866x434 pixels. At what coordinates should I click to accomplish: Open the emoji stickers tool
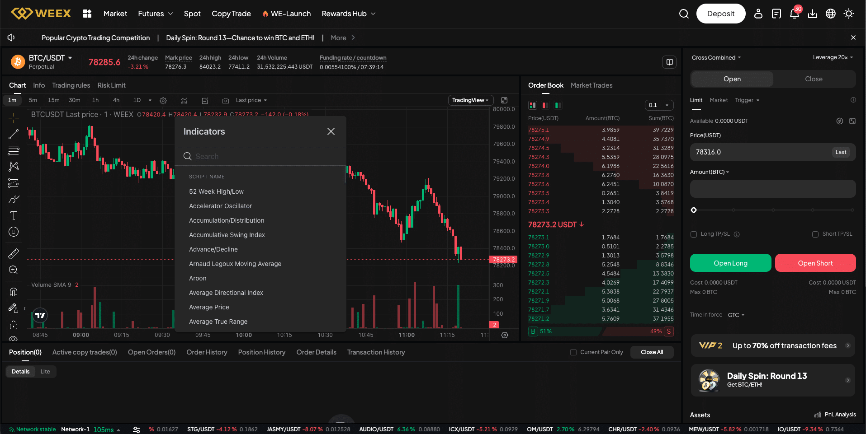[13, 232]
